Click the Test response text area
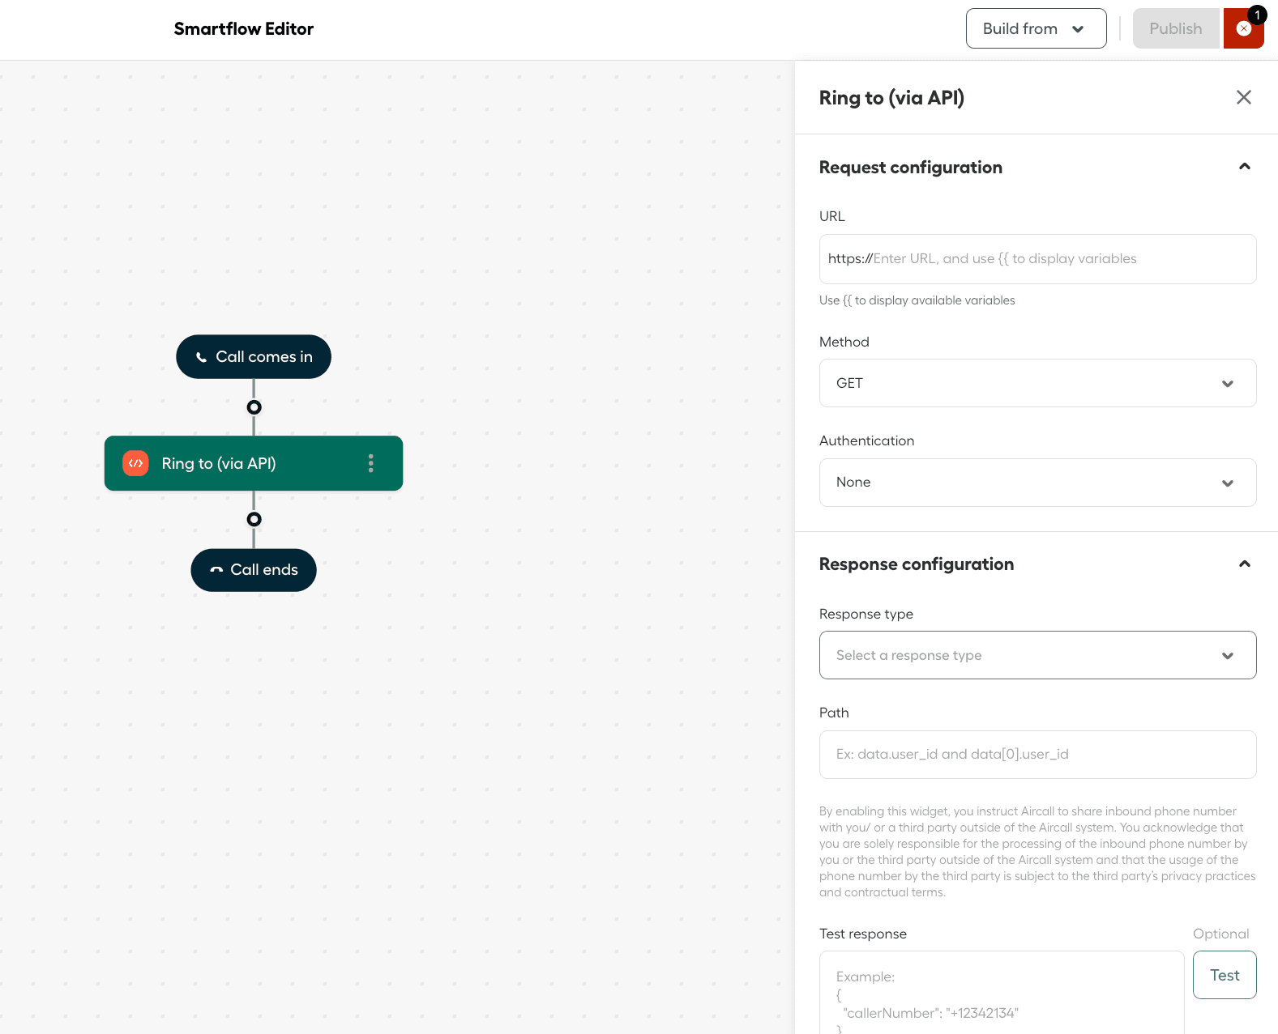Screen dimensions: 1278x1034 [1001, 994]
